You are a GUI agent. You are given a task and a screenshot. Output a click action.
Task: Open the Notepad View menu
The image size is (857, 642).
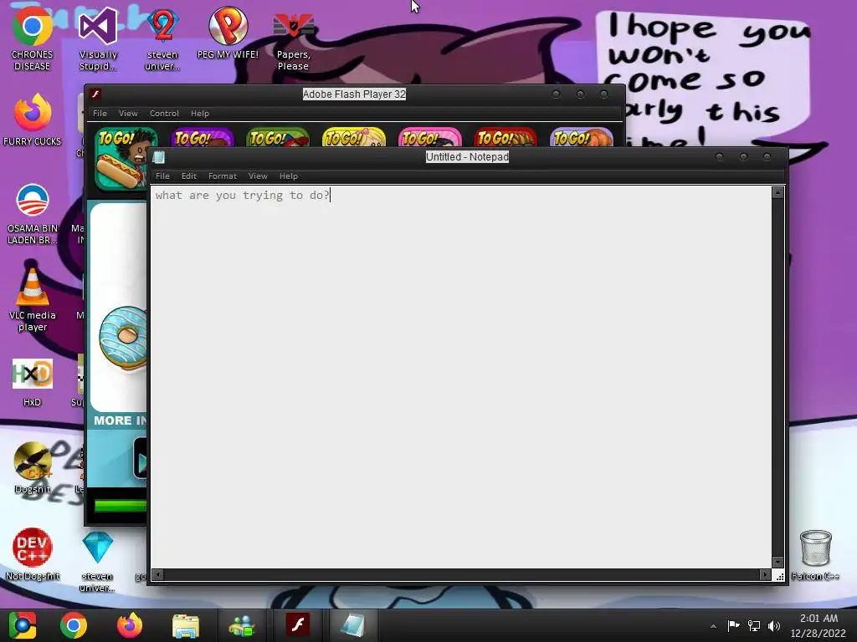coord(258,176)
